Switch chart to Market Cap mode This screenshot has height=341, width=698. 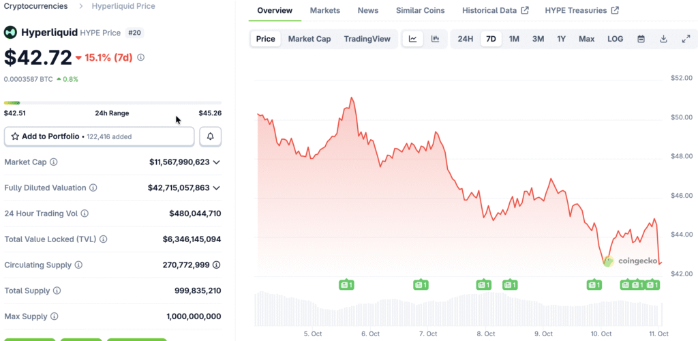point(309,39)
